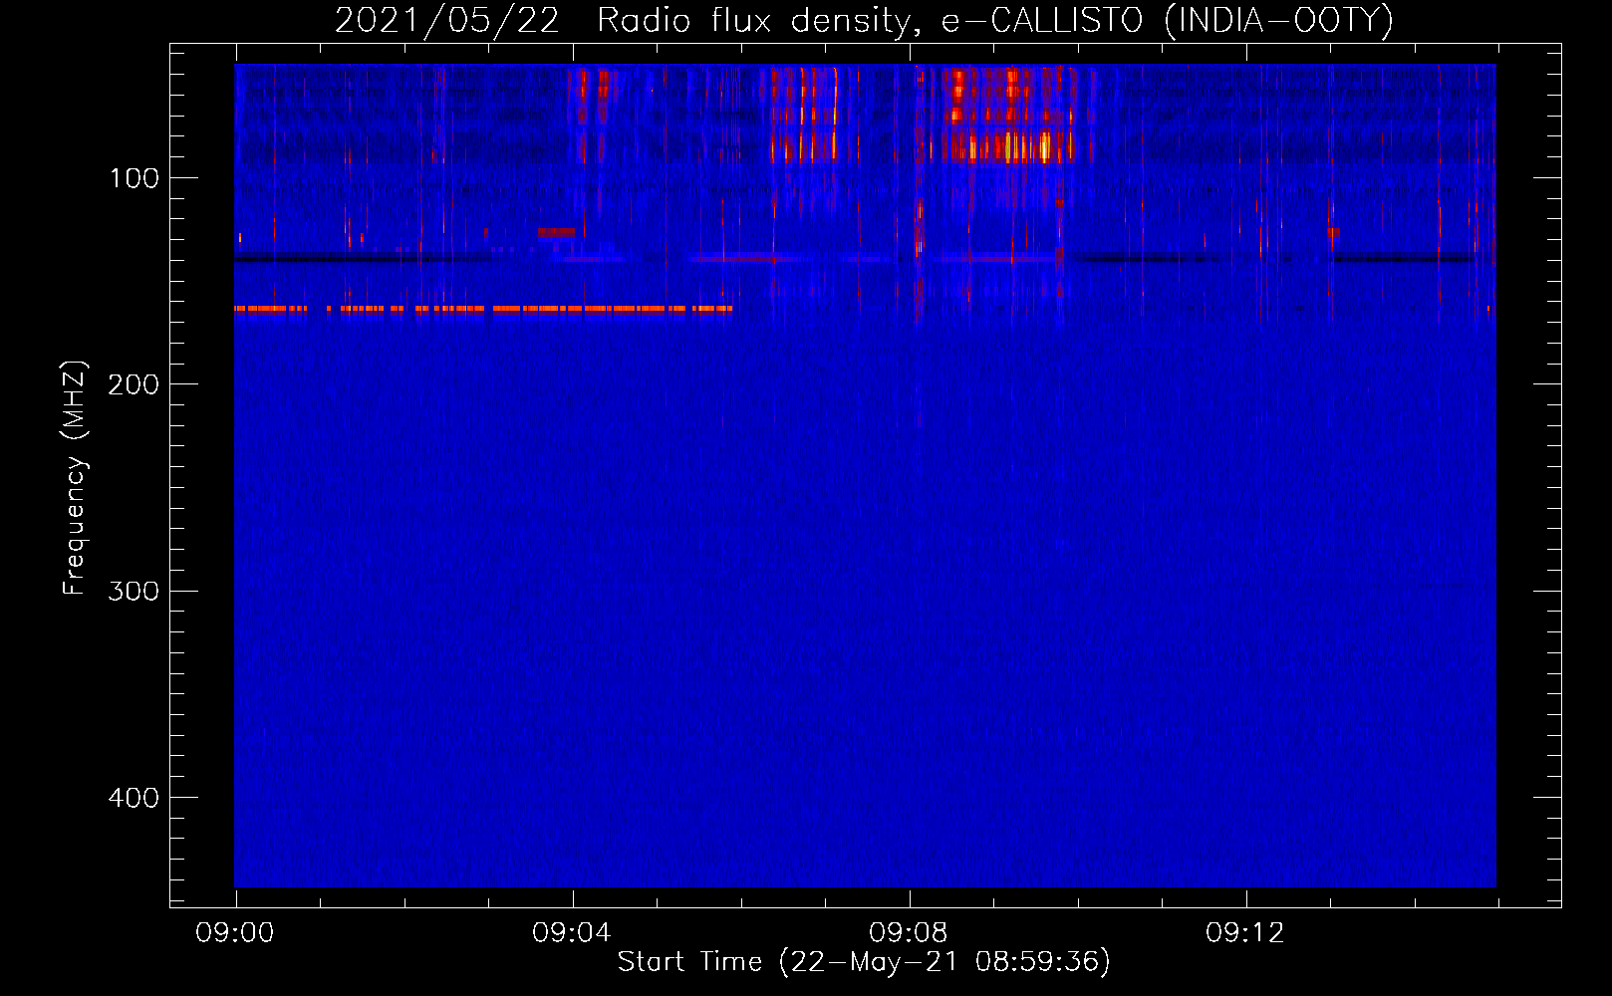Click the 09:08 time tick label
This screenshot has width=1612, height=996.
click(909, 933)
